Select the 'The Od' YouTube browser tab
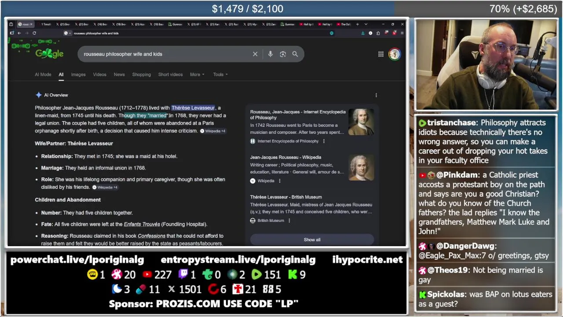Screen dimensions: 563x317 point(344,24)
